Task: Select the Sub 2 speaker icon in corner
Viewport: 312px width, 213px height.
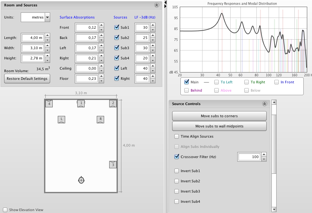Action: 113,103
